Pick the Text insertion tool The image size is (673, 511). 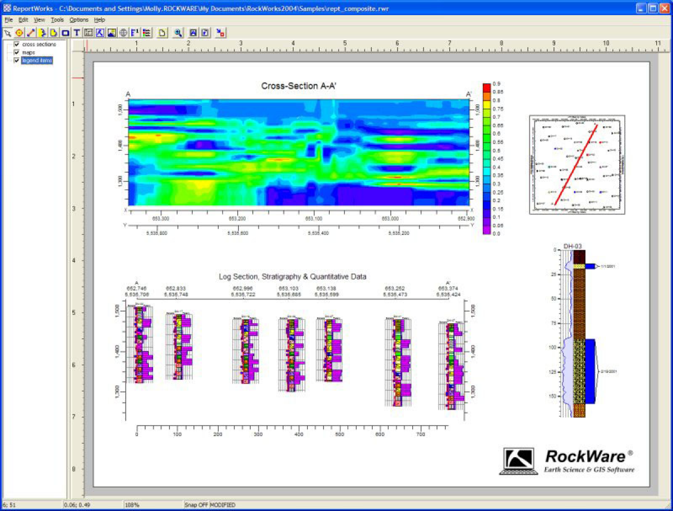pos(77,33)
